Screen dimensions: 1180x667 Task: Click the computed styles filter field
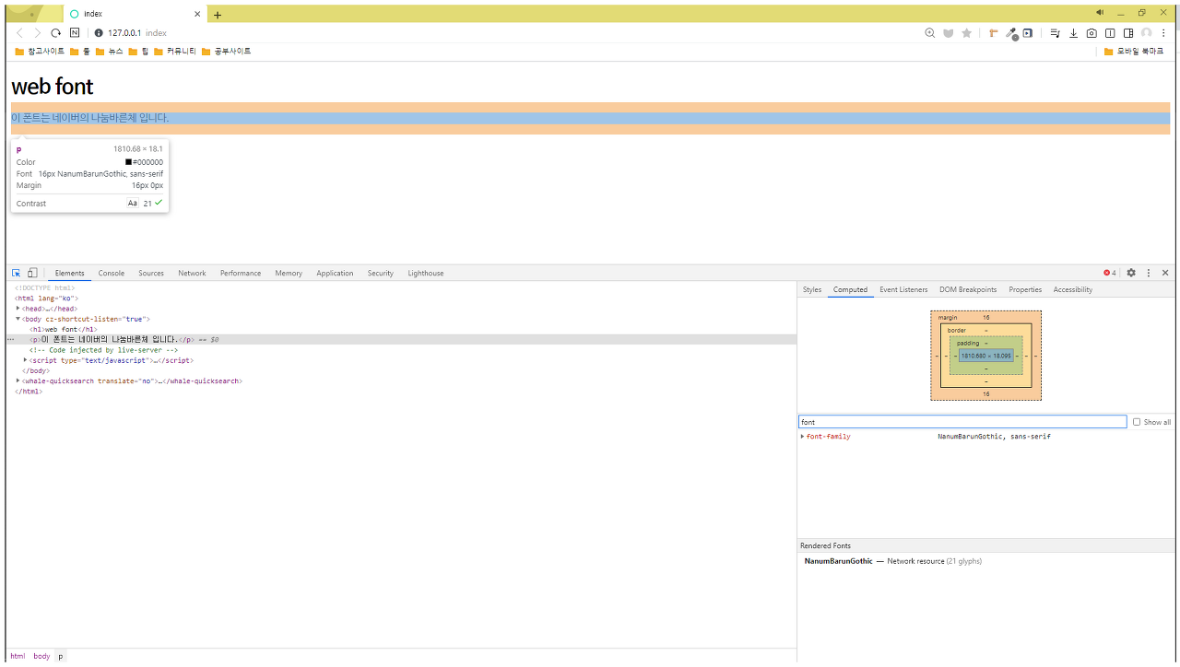point(962,422)
